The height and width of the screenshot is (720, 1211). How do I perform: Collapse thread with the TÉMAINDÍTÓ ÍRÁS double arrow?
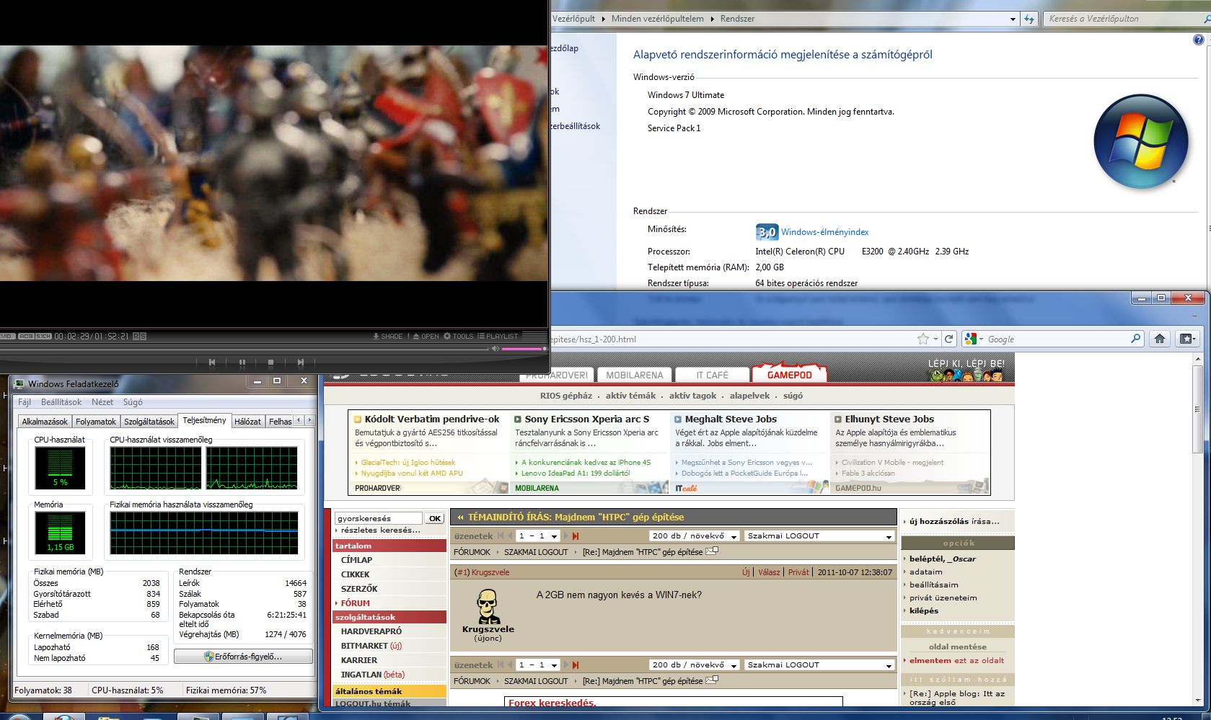click(x=460, y=517)
